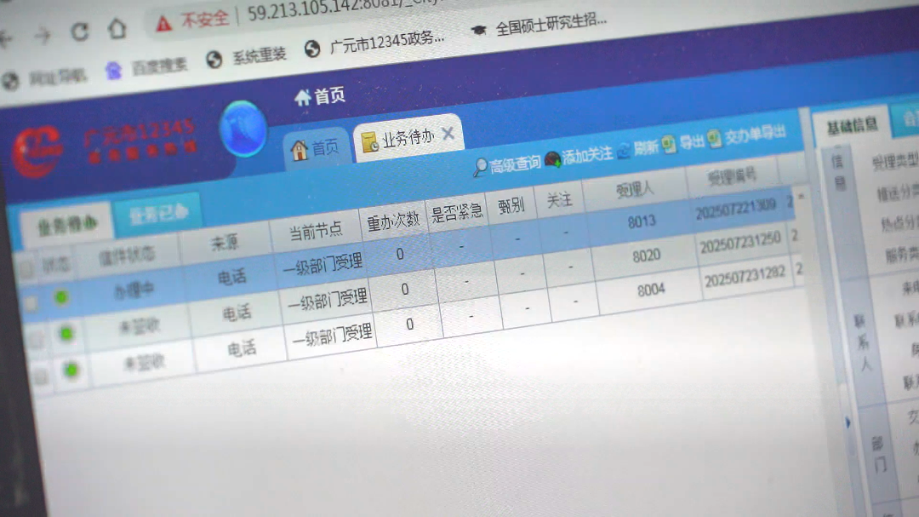The image size is (919, 517).
Task: Click the 刷新 refresh icon in toolbar
Action: pyautogui.click(x=625, y=151)
